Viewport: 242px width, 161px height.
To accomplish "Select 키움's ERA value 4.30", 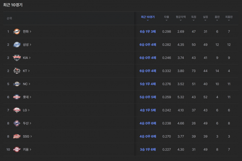I will pos(181,149).
